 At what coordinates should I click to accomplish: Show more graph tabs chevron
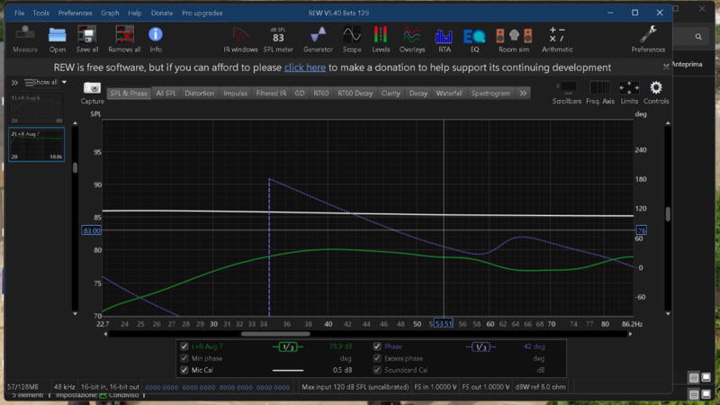[x=523, y=94]
